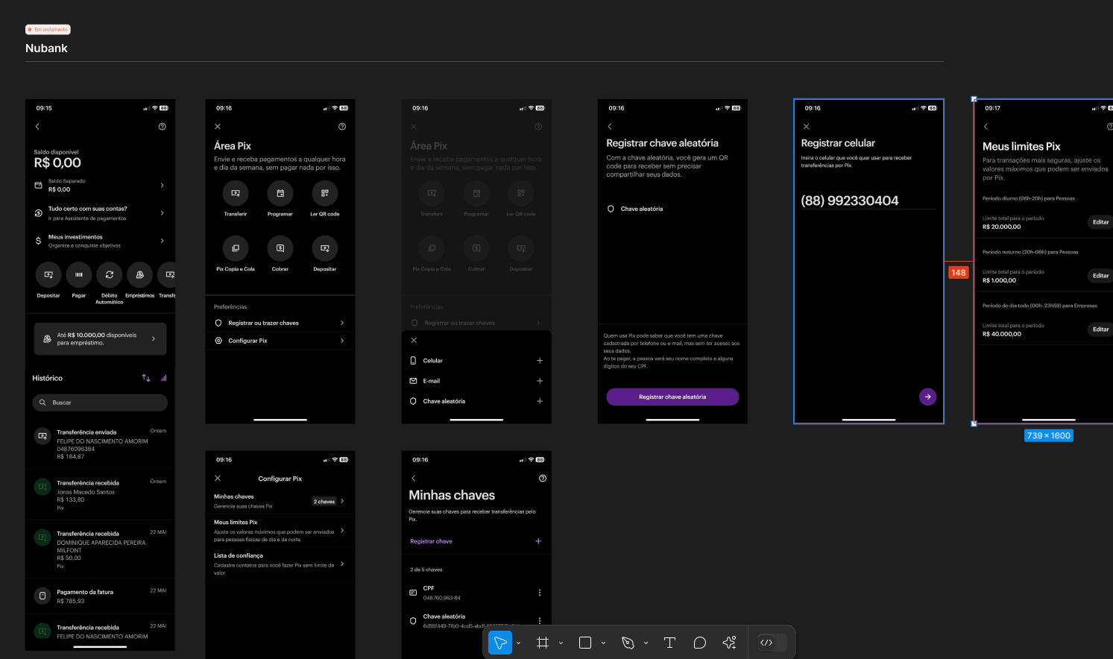Viewport: 1113px width, 659px height.
Task: Select the Text tool
Action: point(669,643)
